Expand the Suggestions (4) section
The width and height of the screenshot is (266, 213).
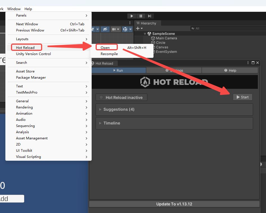click(x=174, y=109)
